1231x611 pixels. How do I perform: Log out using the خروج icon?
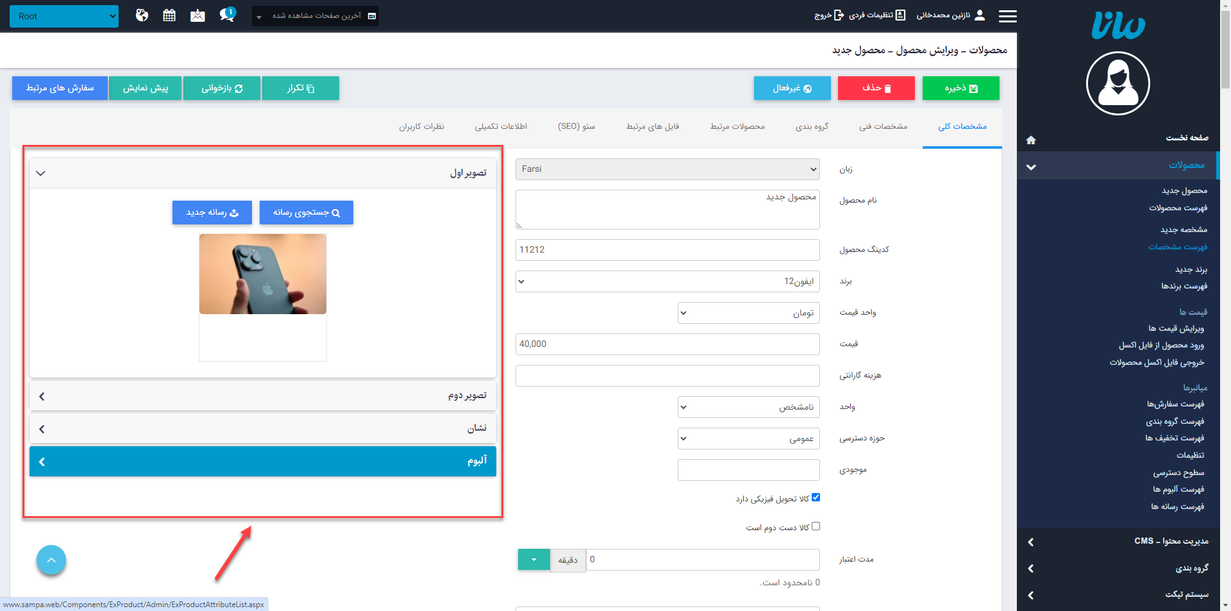pos(840,15)
